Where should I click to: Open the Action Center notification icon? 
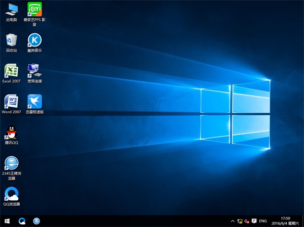point(254,221)
